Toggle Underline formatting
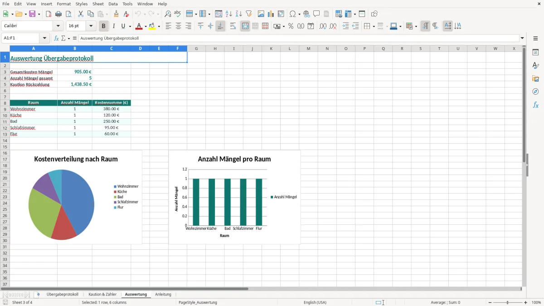 tap(123, 26)
